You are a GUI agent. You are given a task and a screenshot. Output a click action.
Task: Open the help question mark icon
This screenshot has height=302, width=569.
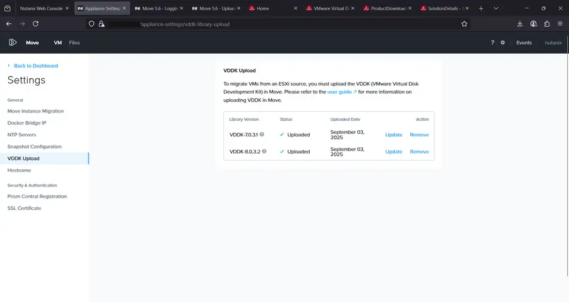coord(493,42)
